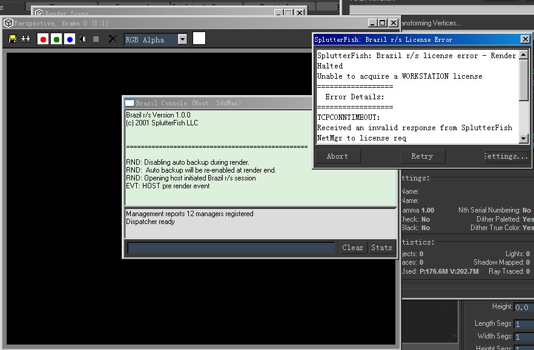Click the Width Segs value field
Viewport: 534px width, 350px height.
pos(524,337)
